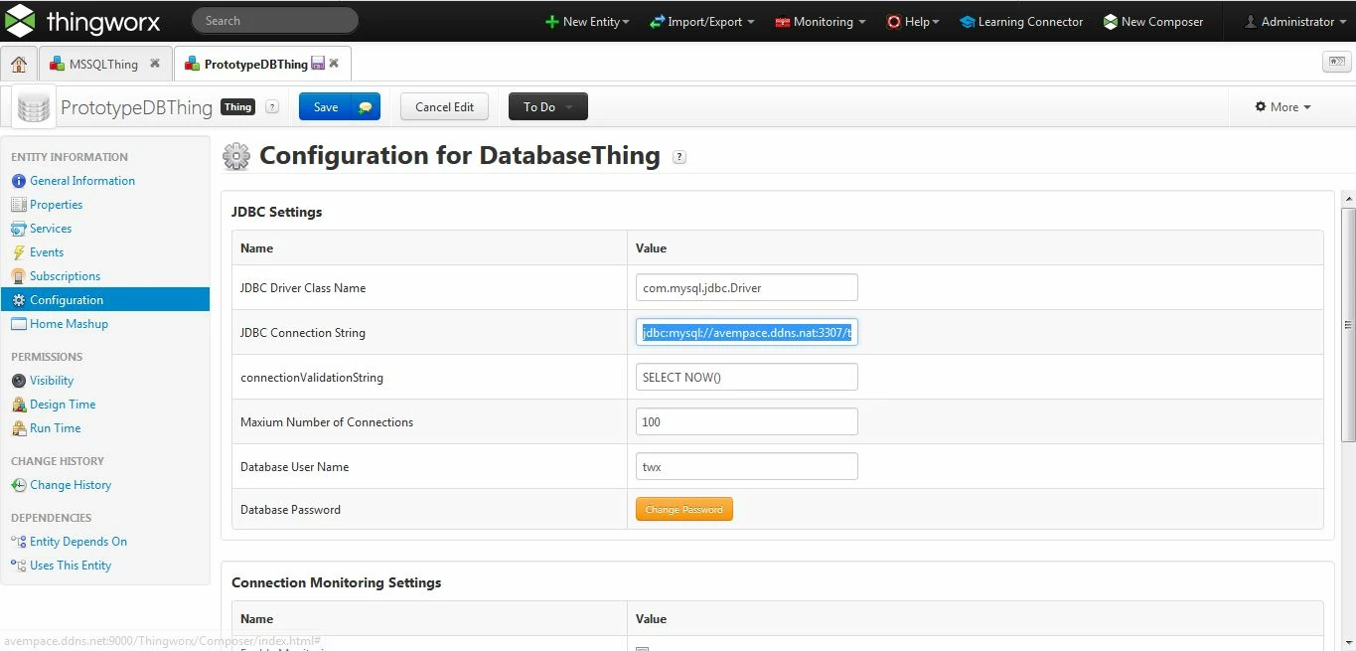Launch New Composer
Screen dimensions: 1356x651
(1152, 21)
